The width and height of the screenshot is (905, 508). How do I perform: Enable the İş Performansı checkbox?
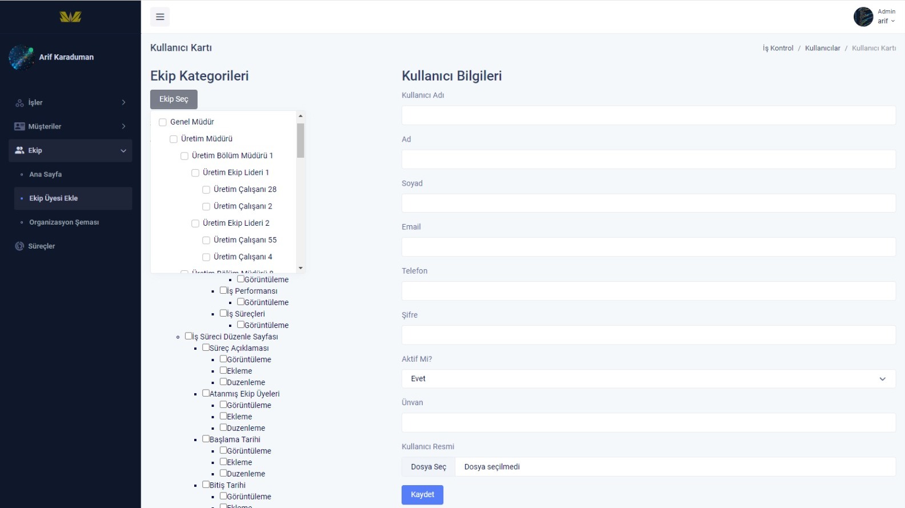pyautogui.click(x=223, y=290)
